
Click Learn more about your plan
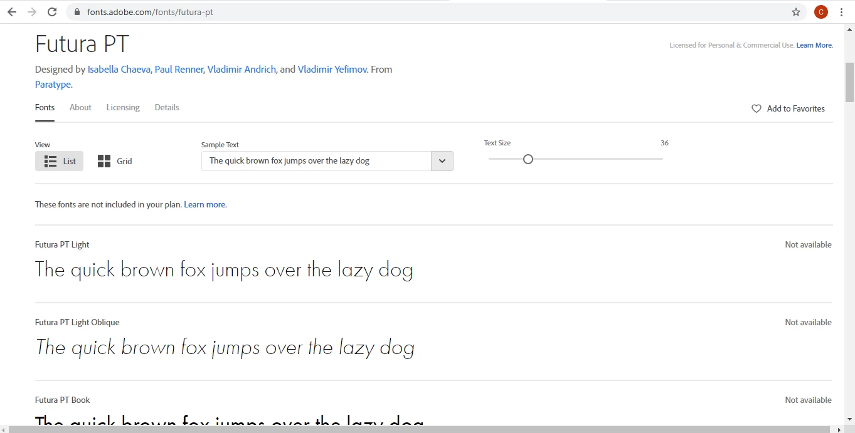204,204
